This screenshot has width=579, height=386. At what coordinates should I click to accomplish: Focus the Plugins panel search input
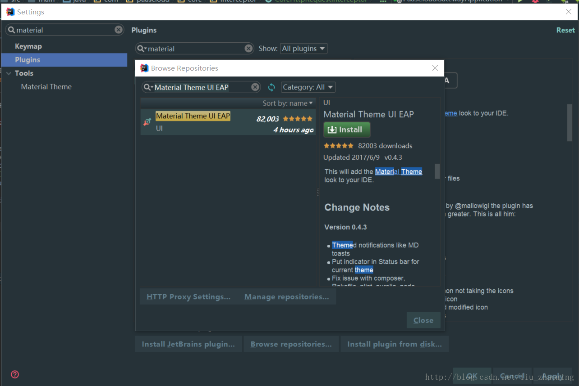pyautogui.click(x=195, y=49)
